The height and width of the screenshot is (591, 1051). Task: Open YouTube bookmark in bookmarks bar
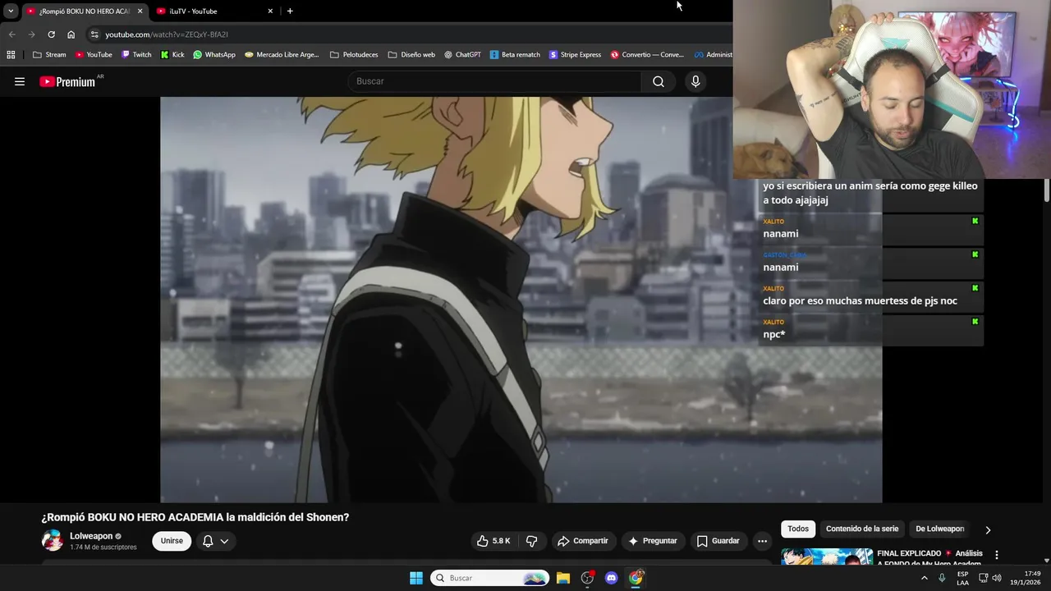click(x=94, y=55)
